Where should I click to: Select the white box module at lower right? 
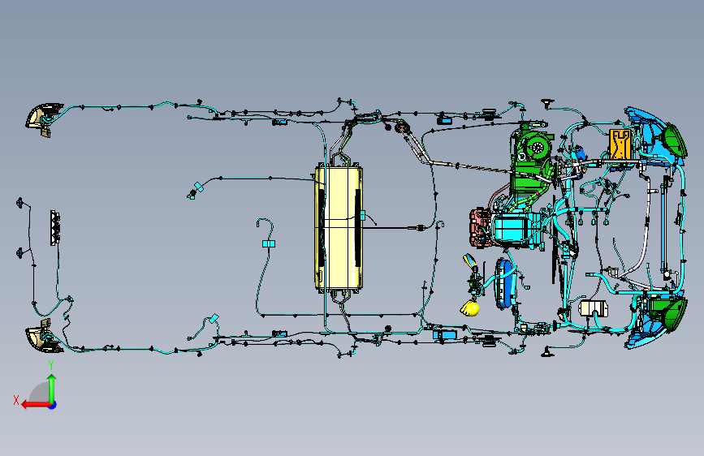click(594, 308)
